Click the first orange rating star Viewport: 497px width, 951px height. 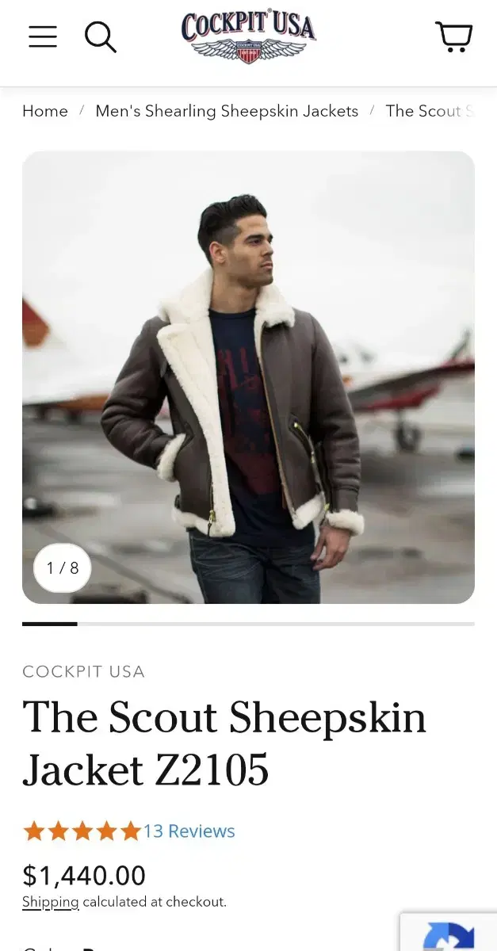(x=34, y=831)
